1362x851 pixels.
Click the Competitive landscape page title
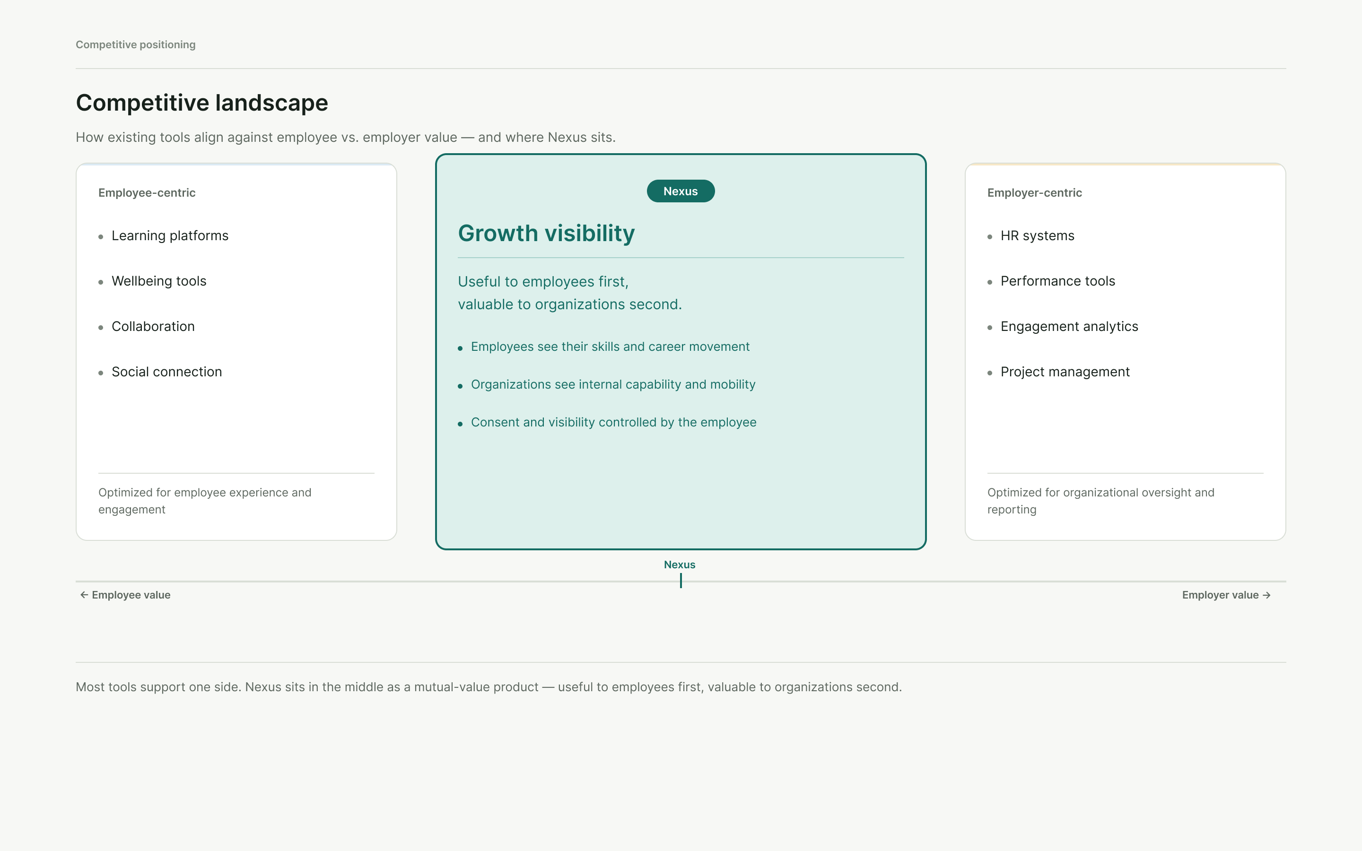[202, 103]
